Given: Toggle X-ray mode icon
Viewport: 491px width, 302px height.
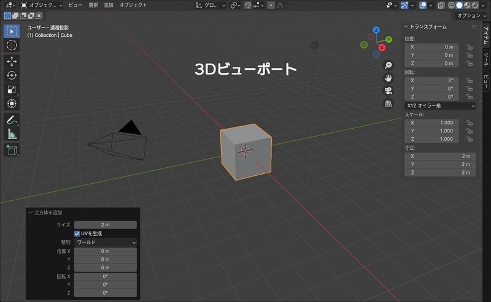Looking at the screenshot, I should click(x=441, y=6).
